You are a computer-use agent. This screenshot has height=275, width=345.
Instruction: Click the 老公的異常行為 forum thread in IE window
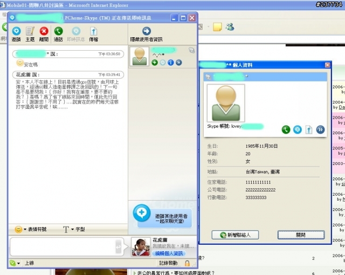click(175, 273)
